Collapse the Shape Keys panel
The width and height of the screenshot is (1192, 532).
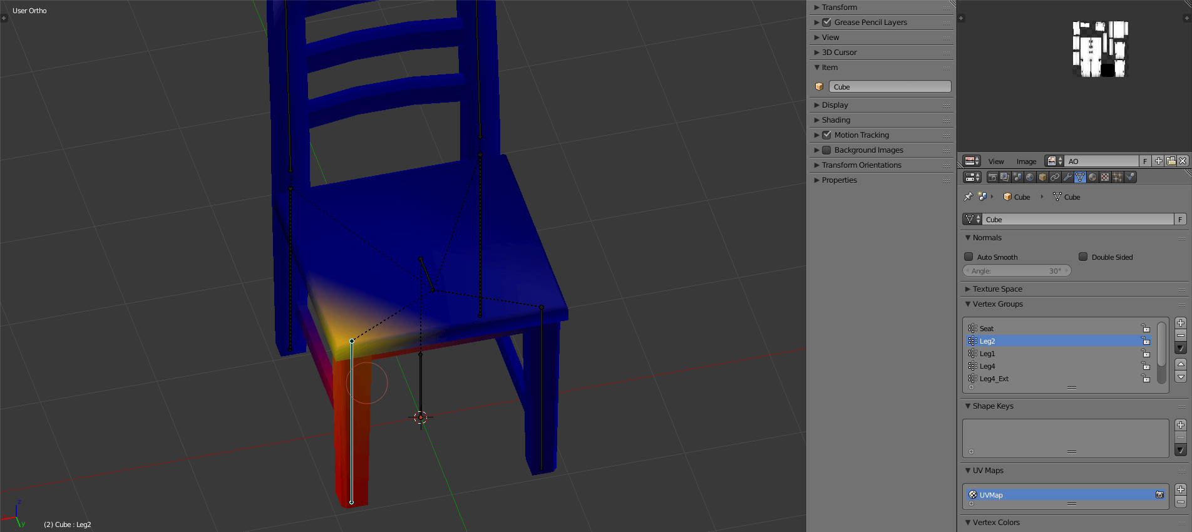pos(992,406)
